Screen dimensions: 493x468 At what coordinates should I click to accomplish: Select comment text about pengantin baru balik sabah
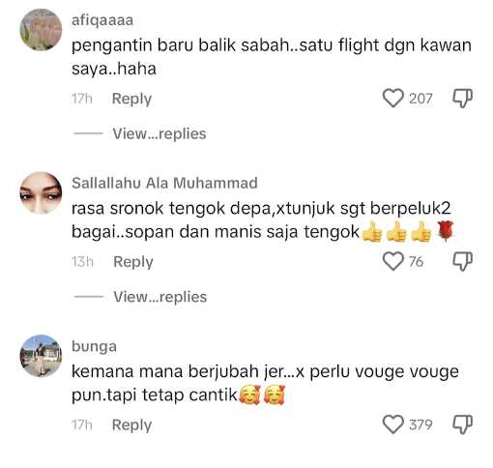[272, 57]
